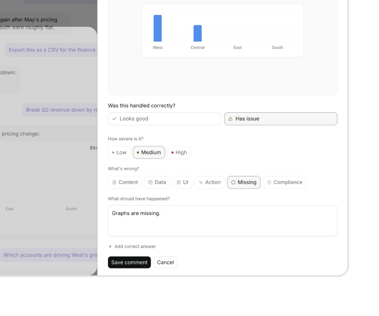Screen dimensions: 379x316
Task: Click the 'How severe is it?' label
Action: pos(126,139)
